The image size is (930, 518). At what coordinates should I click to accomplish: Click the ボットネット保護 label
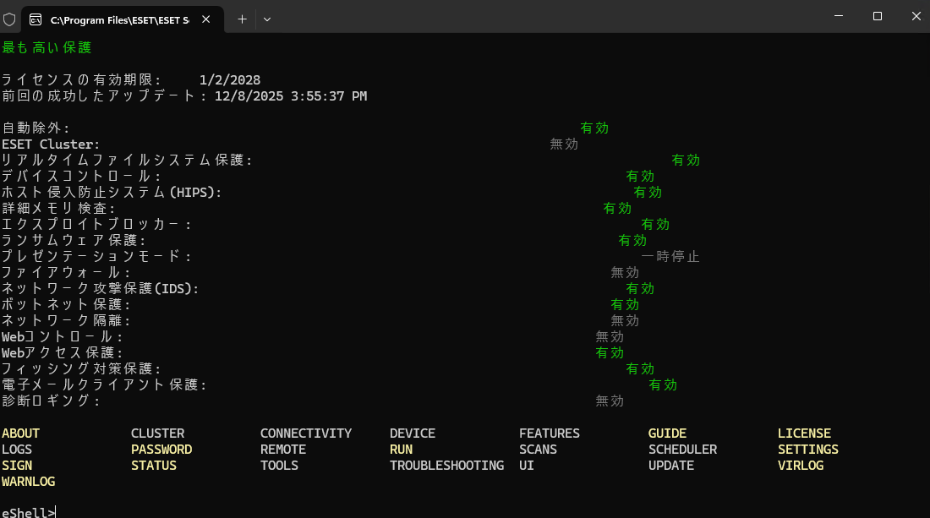tap(66, 304)
